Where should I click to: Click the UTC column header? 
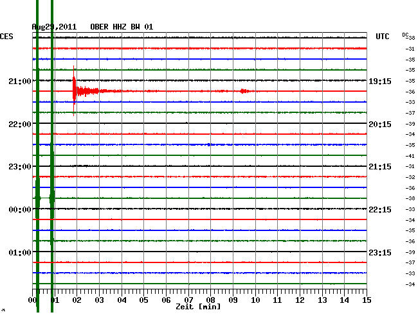tap(382, 37)
